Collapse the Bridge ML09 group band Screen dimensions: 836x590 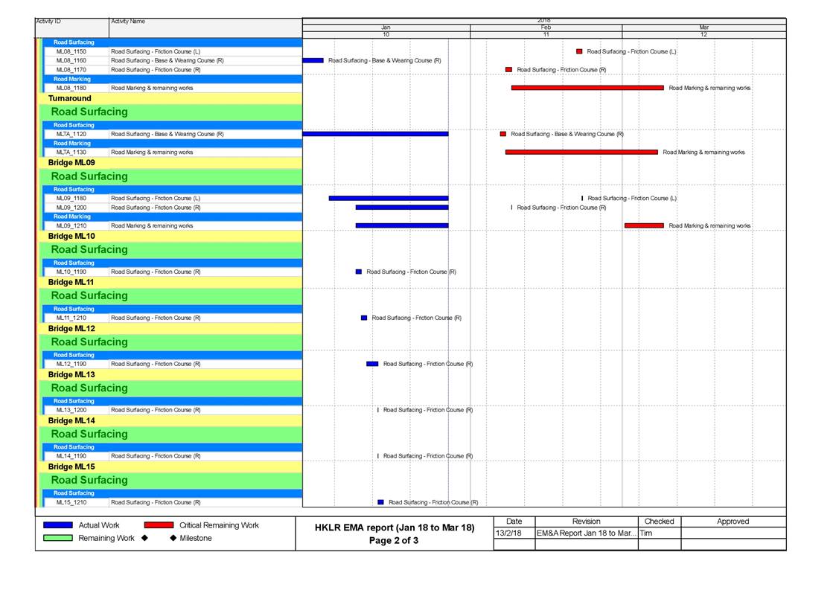click(x=71, y=162)
